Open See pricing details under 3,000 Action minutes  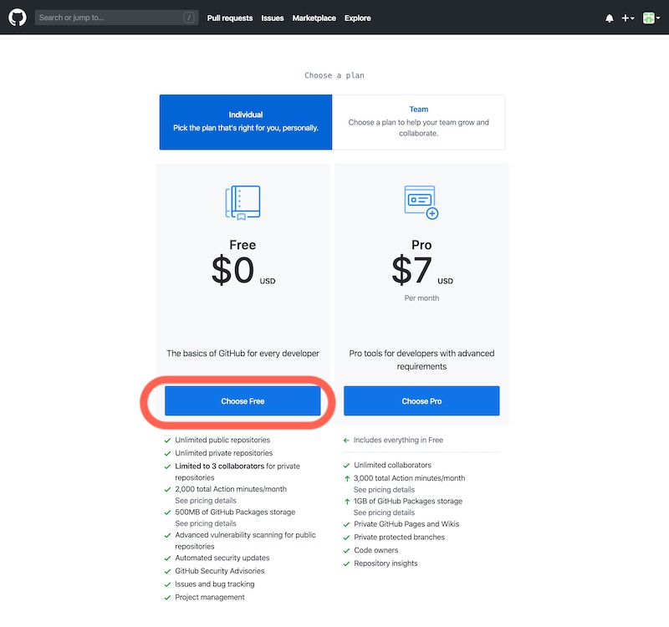pyautogui.click(x=384, y=490)
